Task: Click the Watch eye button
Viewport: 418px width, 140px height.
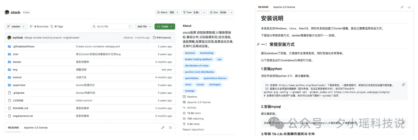Action: (165, 12)
